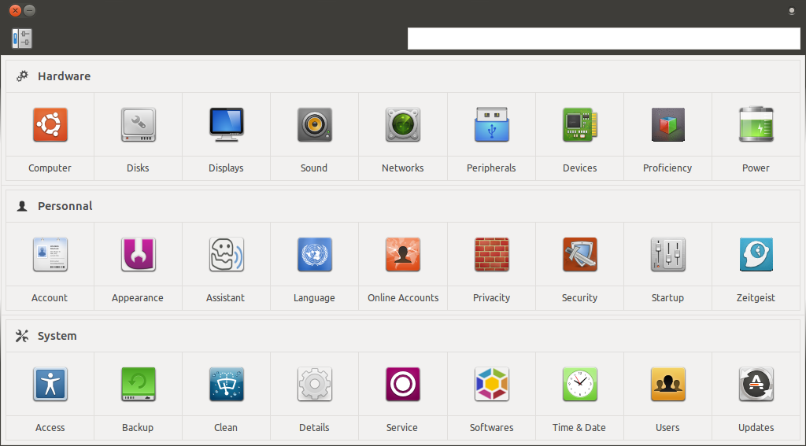Open the Online Accounts icon
This screenshot has width=806, height=446.
coord(403,254)
